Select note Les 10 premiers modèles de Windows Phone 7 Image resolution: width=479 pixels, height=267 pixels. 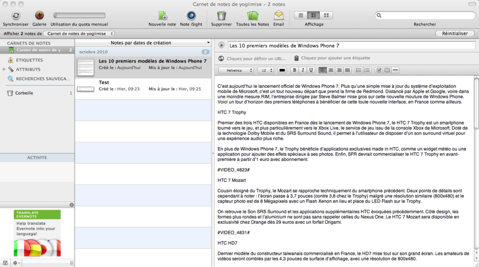pyautogui.click(x=143, y=67)
